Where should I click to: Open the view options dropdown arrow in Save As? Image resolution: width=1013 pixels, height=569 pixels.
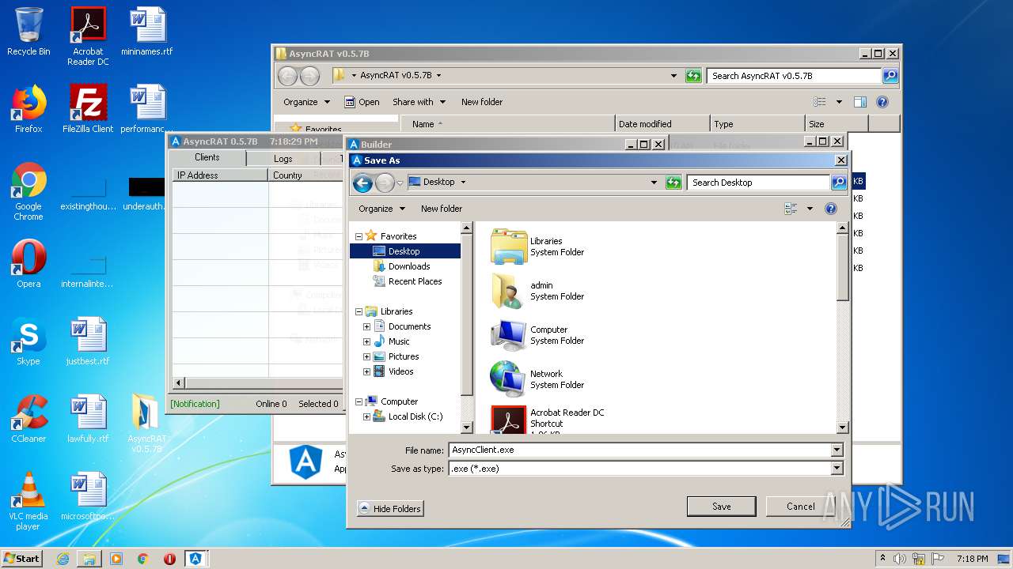tap(810, 209)
